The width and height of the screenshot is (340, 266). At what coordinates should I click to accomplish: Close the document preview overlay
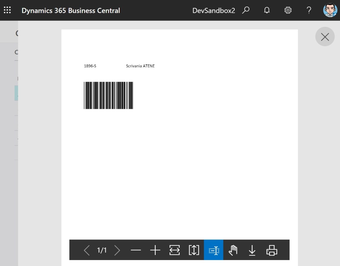coord(325,36)
